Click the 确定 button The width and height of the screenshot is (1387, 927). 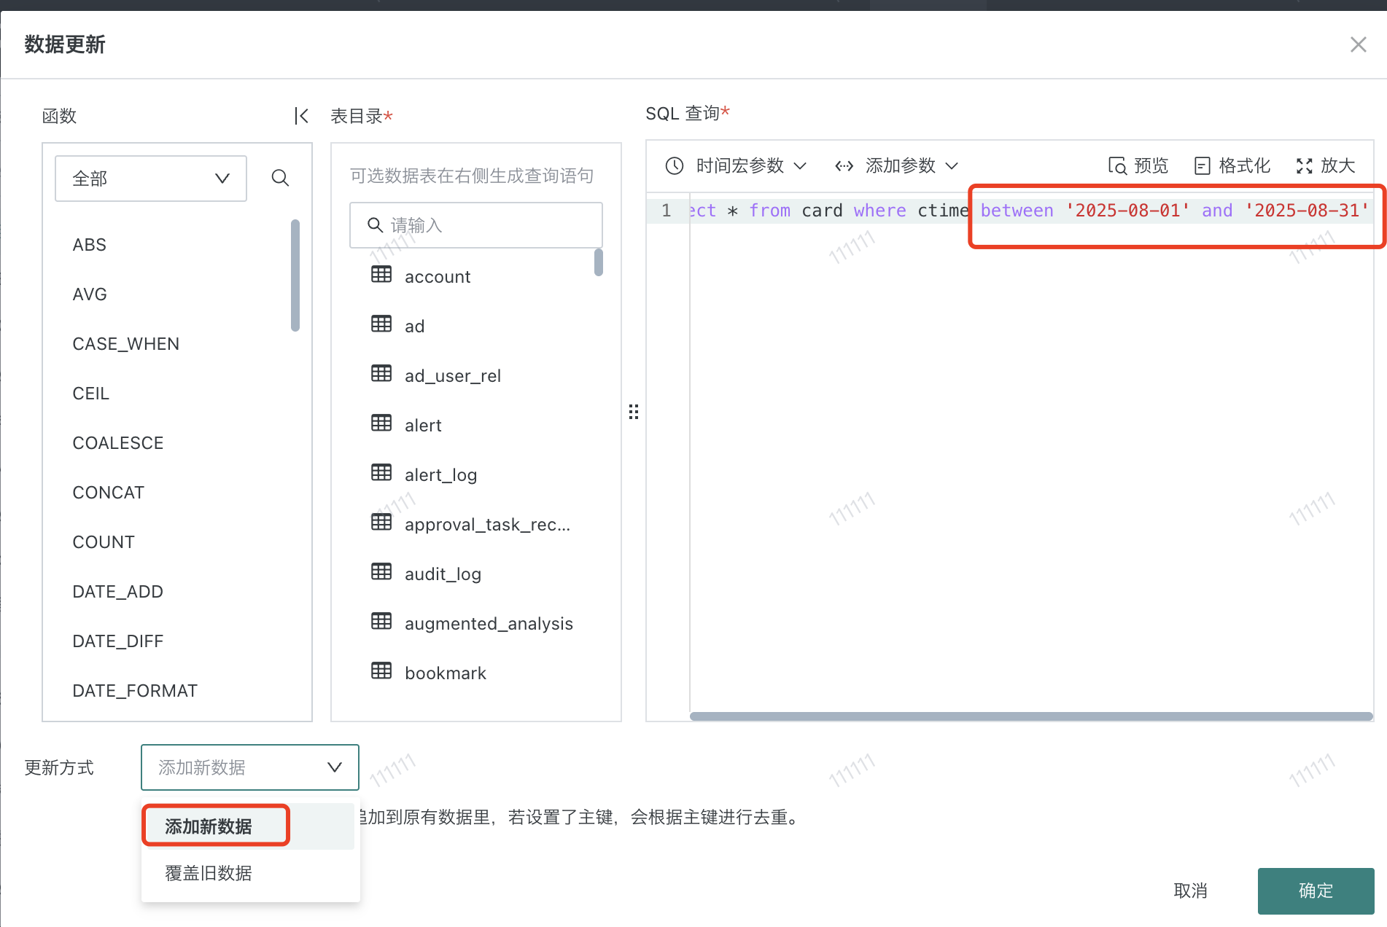(x=1316, y=891)
